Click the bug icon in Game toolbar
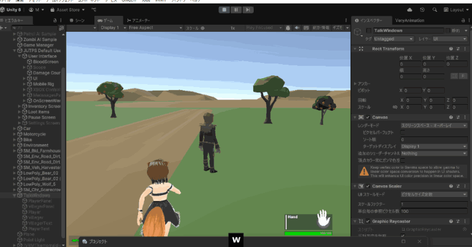This screenshot has width=472, height=247. (x=288, y=28)
